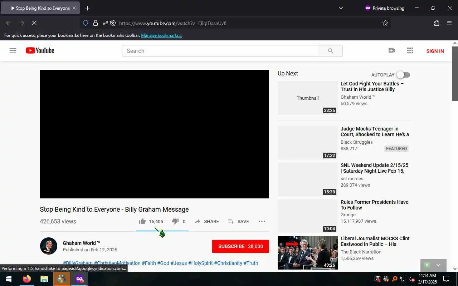Focus the YouTube search field
This screenshot has width=458, height=286.
point(220,51)
